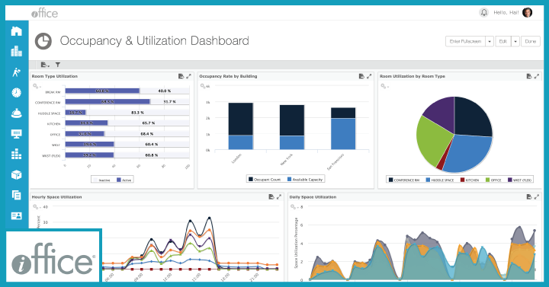Image resolution: width=549 pixels, height=287 pixels.
Task: Click the running person sidebar icon
Action: [x=16, y=72]
